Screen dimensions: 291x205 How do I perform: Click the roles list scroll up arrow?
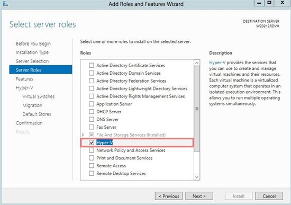(197, 63)
